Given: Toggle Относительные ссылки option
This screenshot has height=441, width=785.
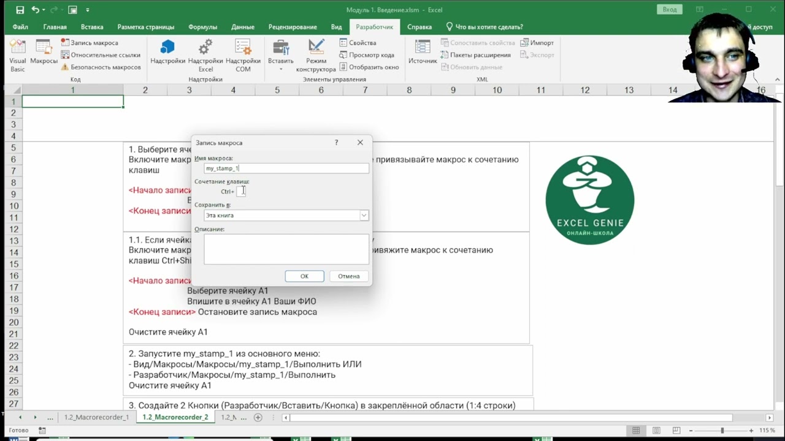Looking at the screenshot, I should pos(101,55).
